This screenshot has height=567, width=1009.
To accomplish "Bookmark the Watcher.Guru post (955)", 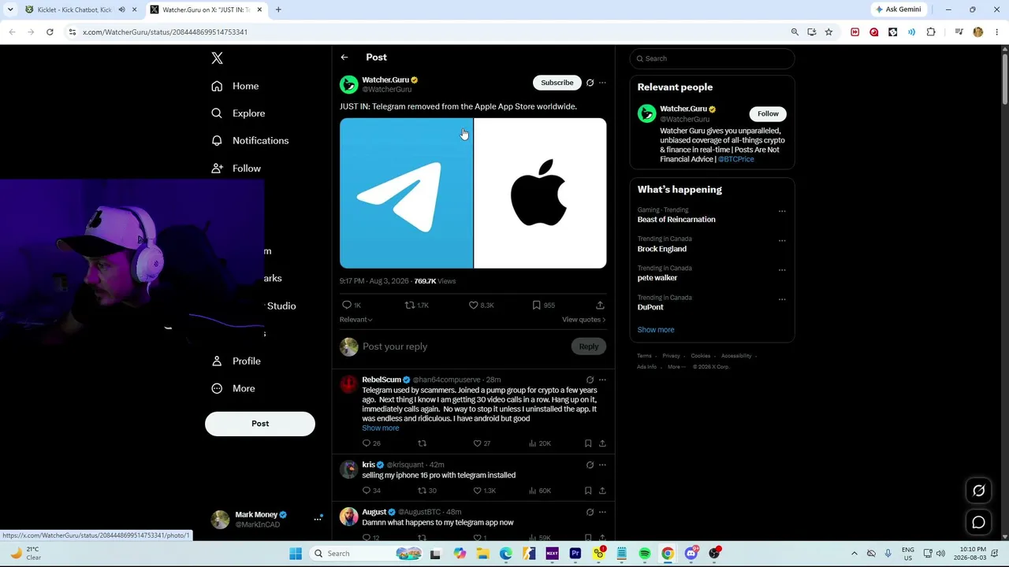I will (543, 305).
